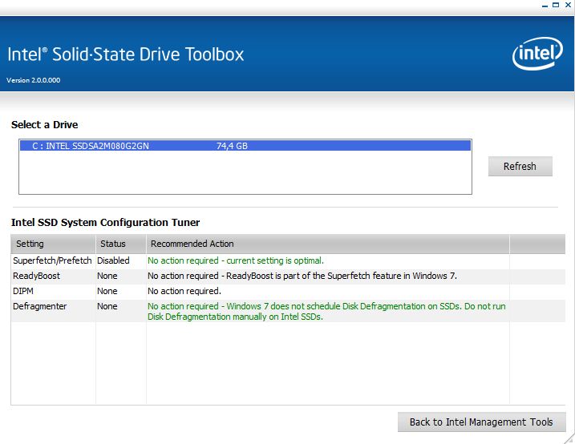Select the Defragmenter setting row

(x=288, y=311)
